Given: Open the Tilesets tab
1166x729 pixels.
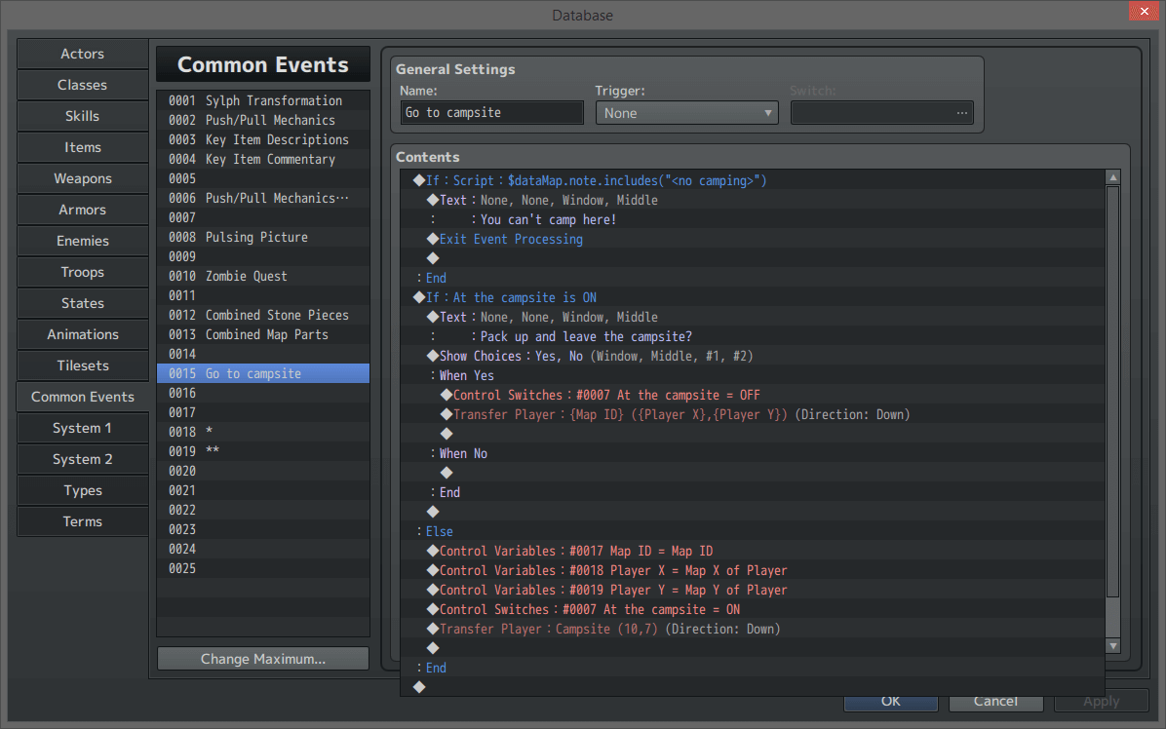Looking at the screenshot, I should click(x=82, y=365).
